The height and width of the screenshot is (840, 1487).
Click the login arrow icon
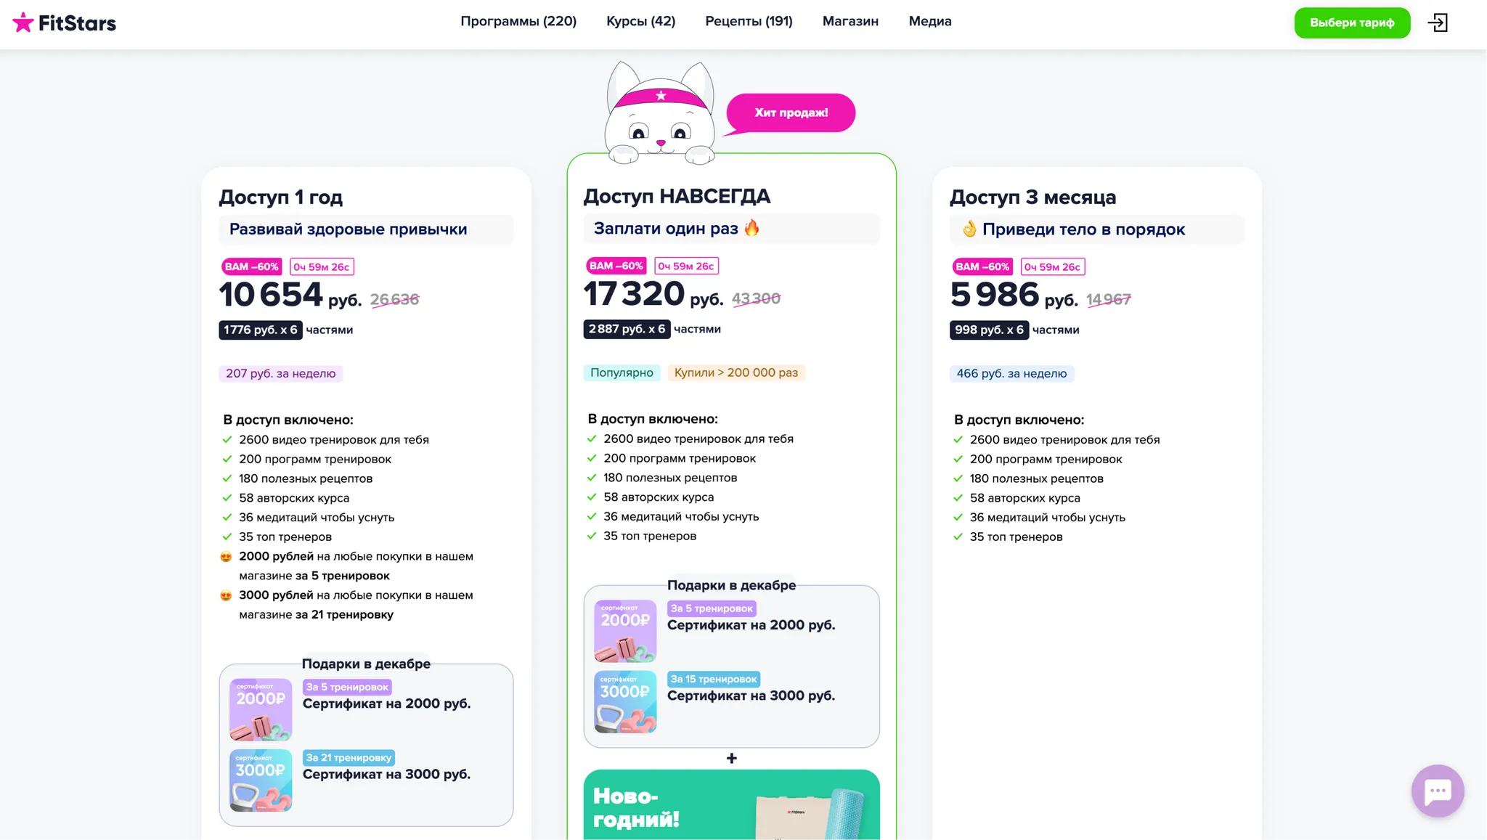[1438, 23]
